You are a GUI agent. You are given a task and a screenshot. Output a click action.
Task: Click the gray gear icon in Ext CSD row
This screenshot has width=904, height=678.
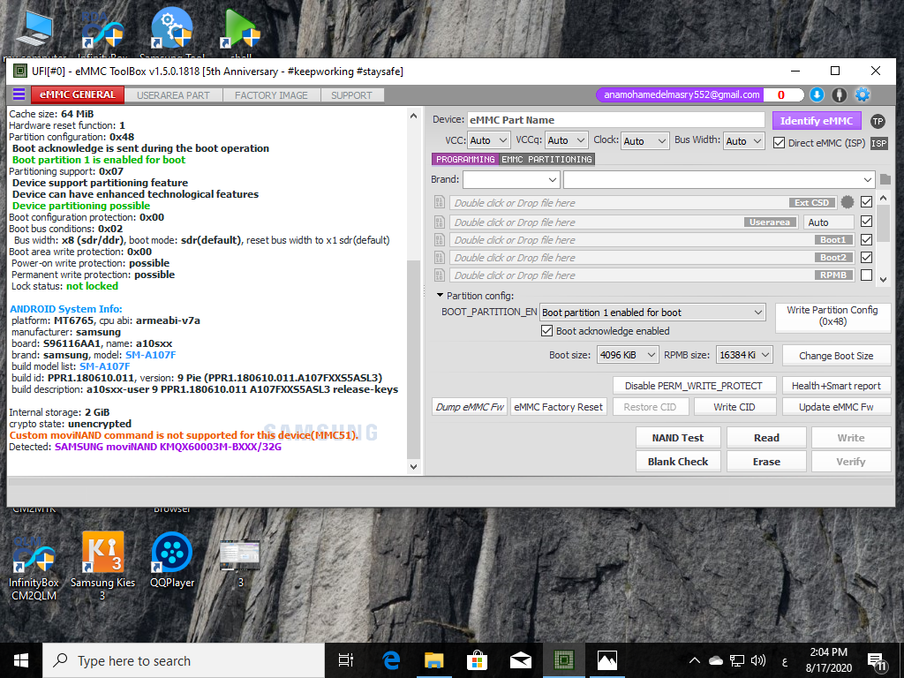(847, 202)
